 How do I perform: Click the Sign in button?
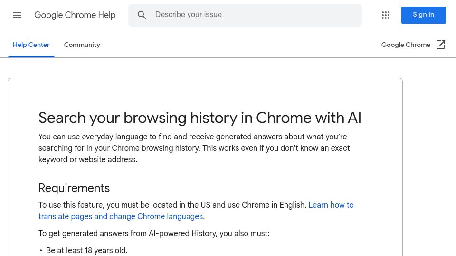423,15
